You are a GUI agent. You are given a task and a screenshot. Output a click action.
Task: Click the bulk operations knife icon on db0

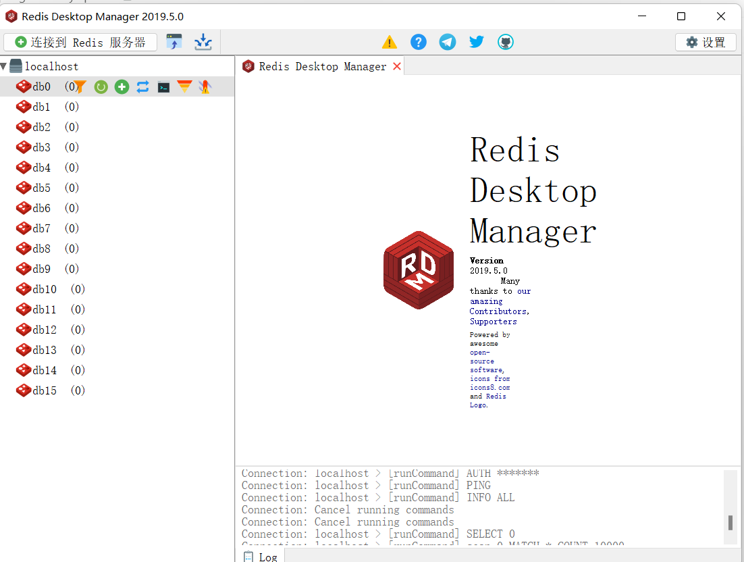(205, 87)
